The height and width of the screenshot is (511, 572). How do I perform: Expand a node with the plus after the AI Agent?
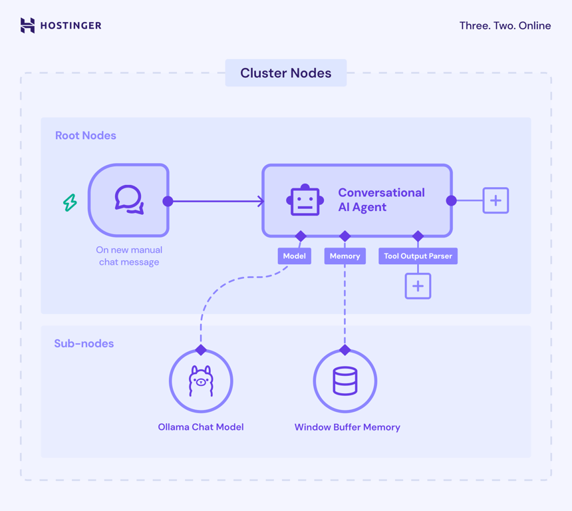point(495,200)
